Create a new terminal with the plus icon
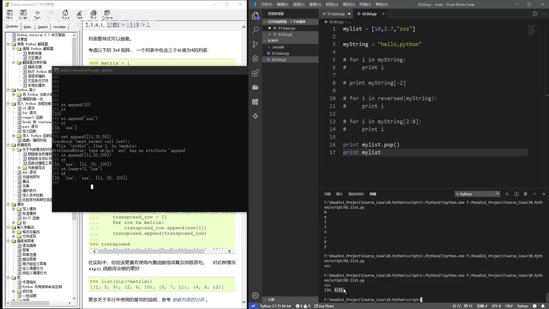 [507, 194]
